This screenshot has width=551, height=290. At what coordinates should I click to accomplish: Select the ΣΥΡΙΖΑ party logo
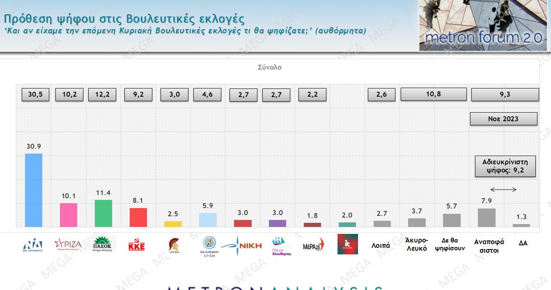coord(68,245)
